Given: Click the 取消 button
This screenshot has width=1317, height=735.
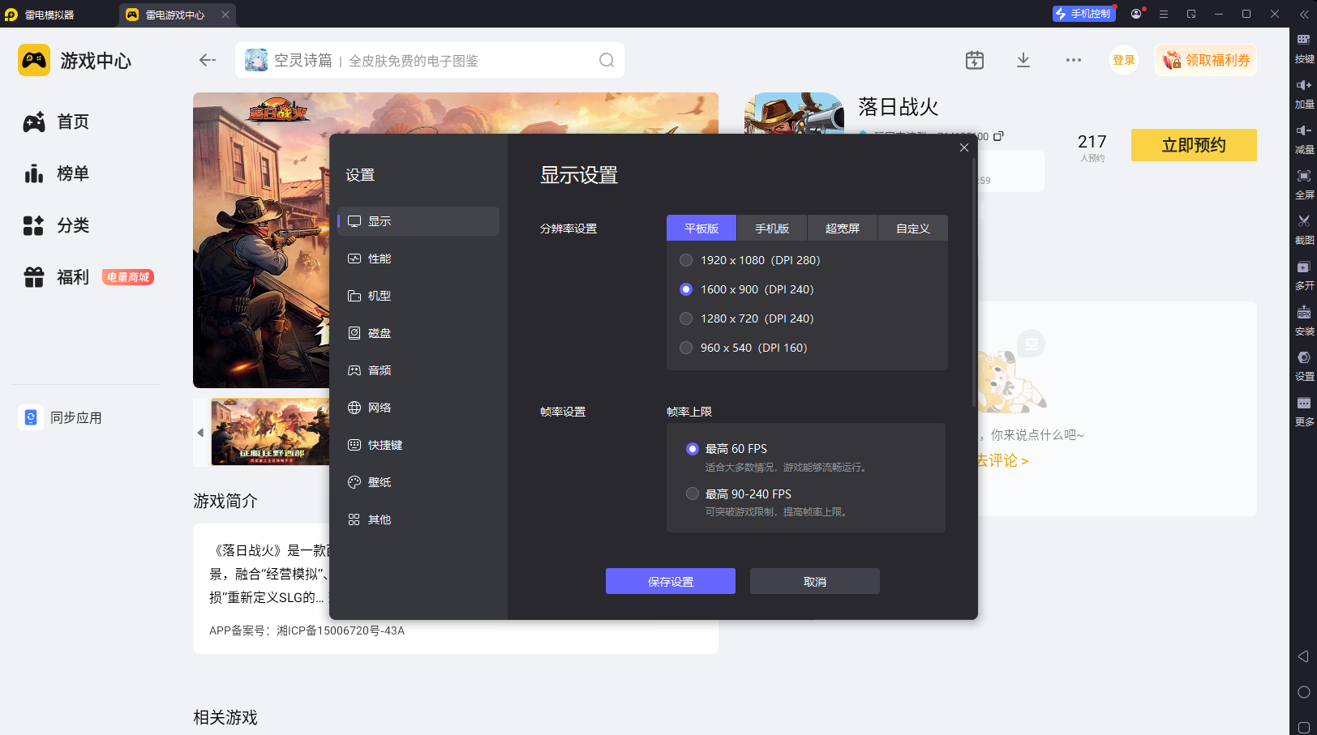Looking at the screenshot, I should [x=815, y=581].
